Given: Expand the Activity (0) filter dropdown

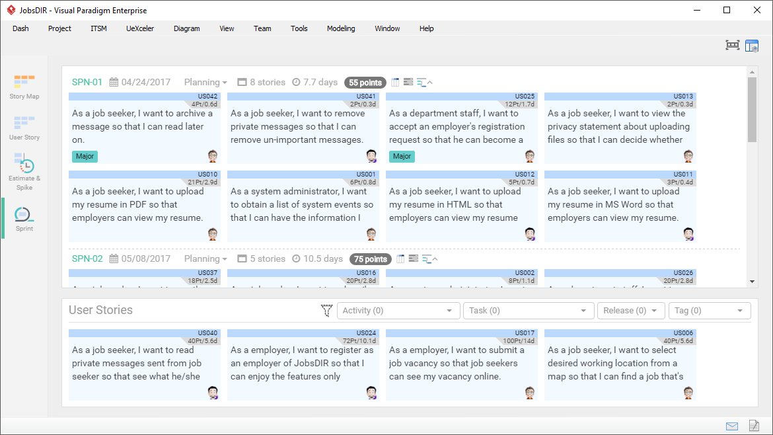Looking at the screenshot, I should 398,311.
